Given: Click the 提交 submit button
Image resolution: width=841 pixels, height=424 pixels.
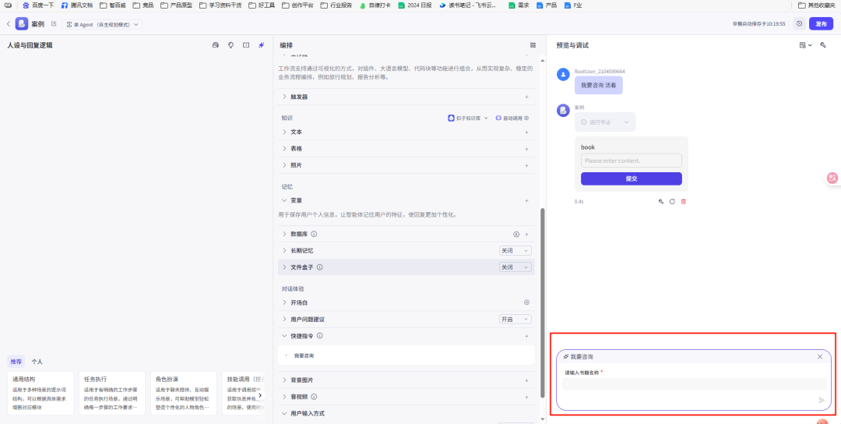Looking at the screenshot, I should (631, 178).
